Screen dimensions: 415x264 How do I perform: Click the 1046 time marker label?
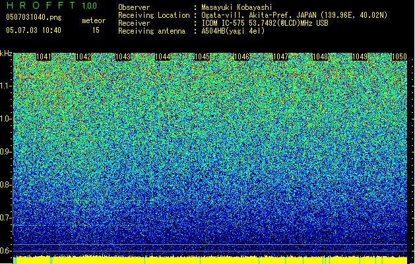241,57
